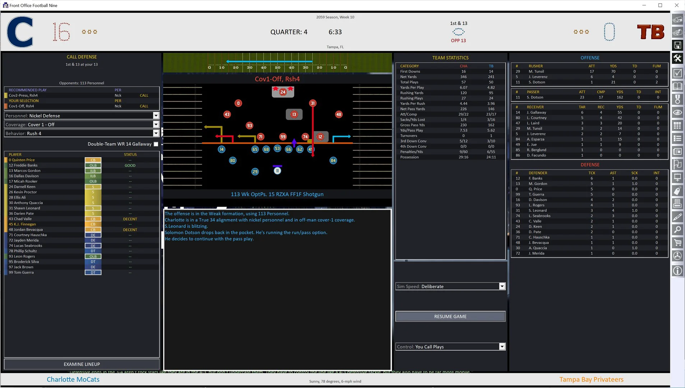The image size is (685, 388).
Task: Click the EXAMINE LINEUP button
Action: 82,364
